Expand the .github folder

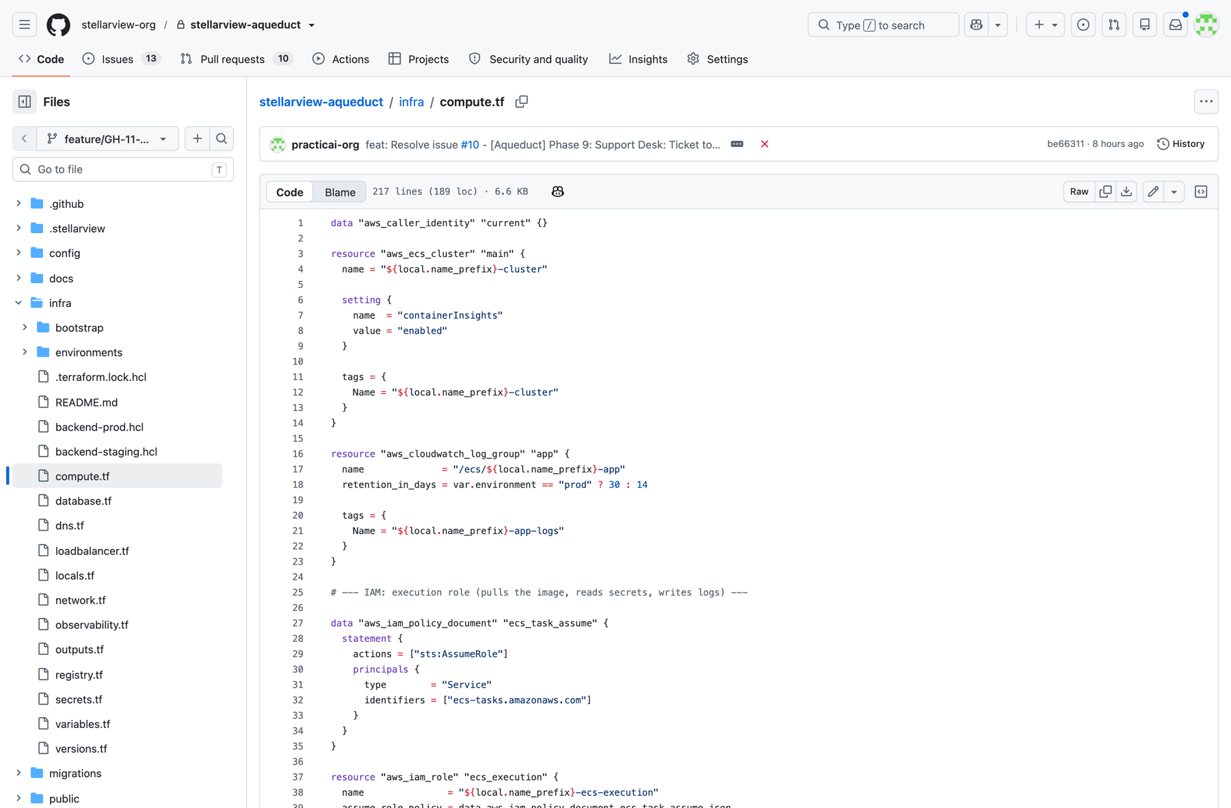coord(18,204)
